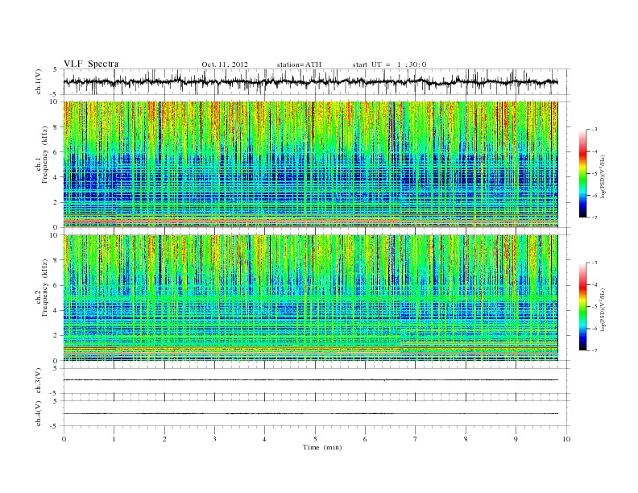Click time axis tick label "7"
Viewport: 638px width, 493px height.
click(416, 439)
